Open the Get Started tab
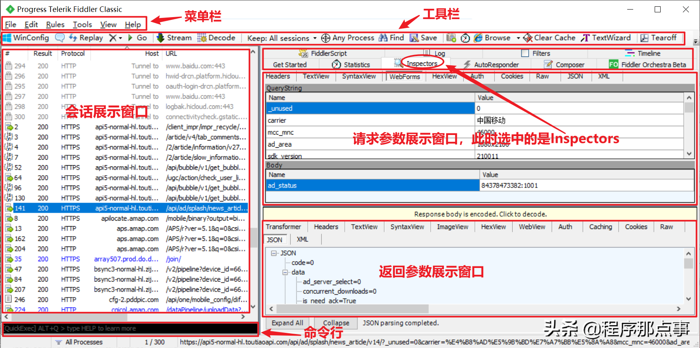This screenshot has height=348, width=700. pos(290,65)
